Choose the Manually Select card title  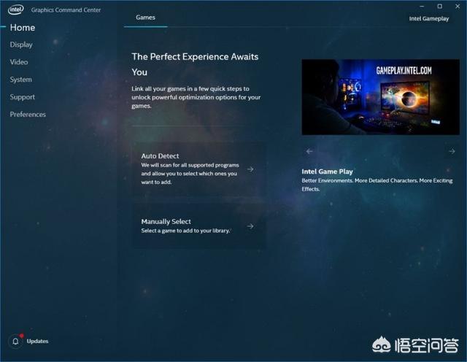tap(166, 221)
